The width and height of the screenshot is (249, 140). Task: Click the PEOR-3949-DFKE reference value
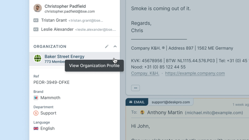click(x=52, y=83)
